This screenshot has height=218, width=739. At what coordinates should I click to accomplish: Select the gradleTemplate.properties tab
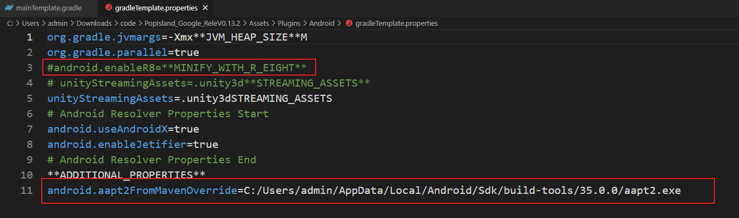click(x=156, y=8)
